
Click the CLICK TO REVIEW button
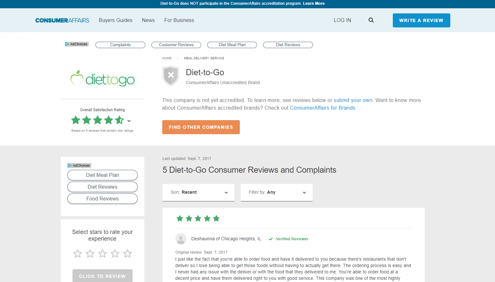coord(103,276)
